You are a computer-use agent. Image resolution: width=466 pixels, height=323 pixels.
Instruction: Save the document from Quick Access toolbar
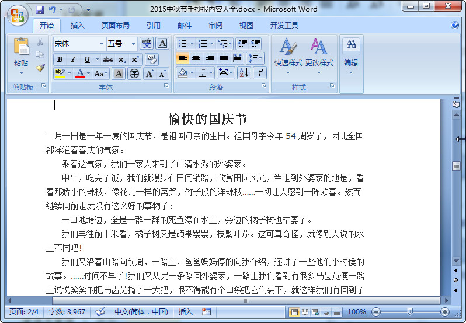40,10
